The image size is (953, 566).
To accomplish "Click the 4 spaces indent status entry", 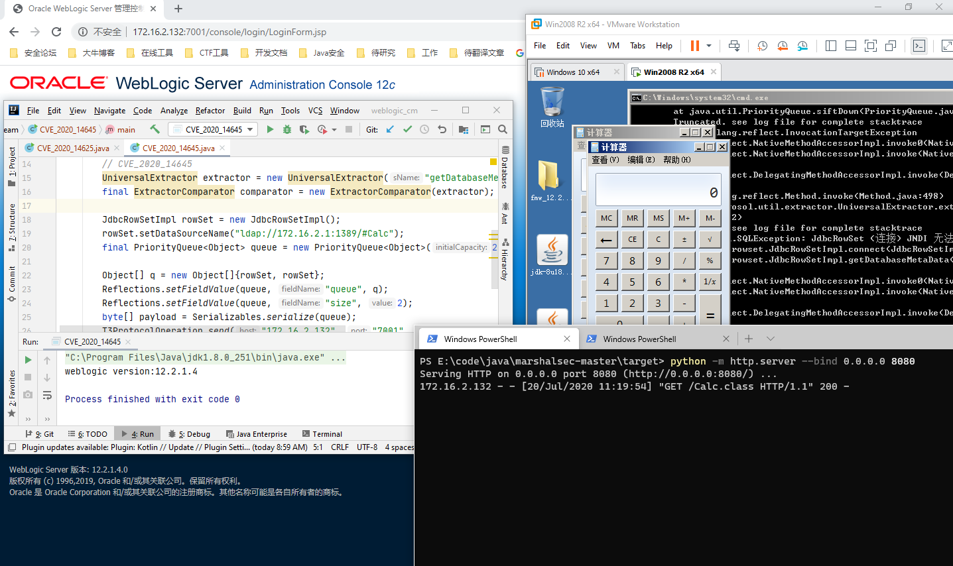I will (x=399, y=447).
